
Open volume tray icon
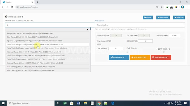172,103
